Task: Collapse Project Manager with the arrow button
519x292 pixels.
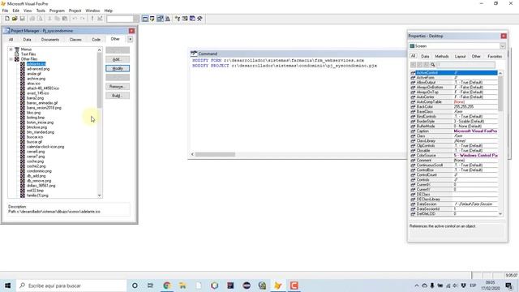Action: coord(130,39)
